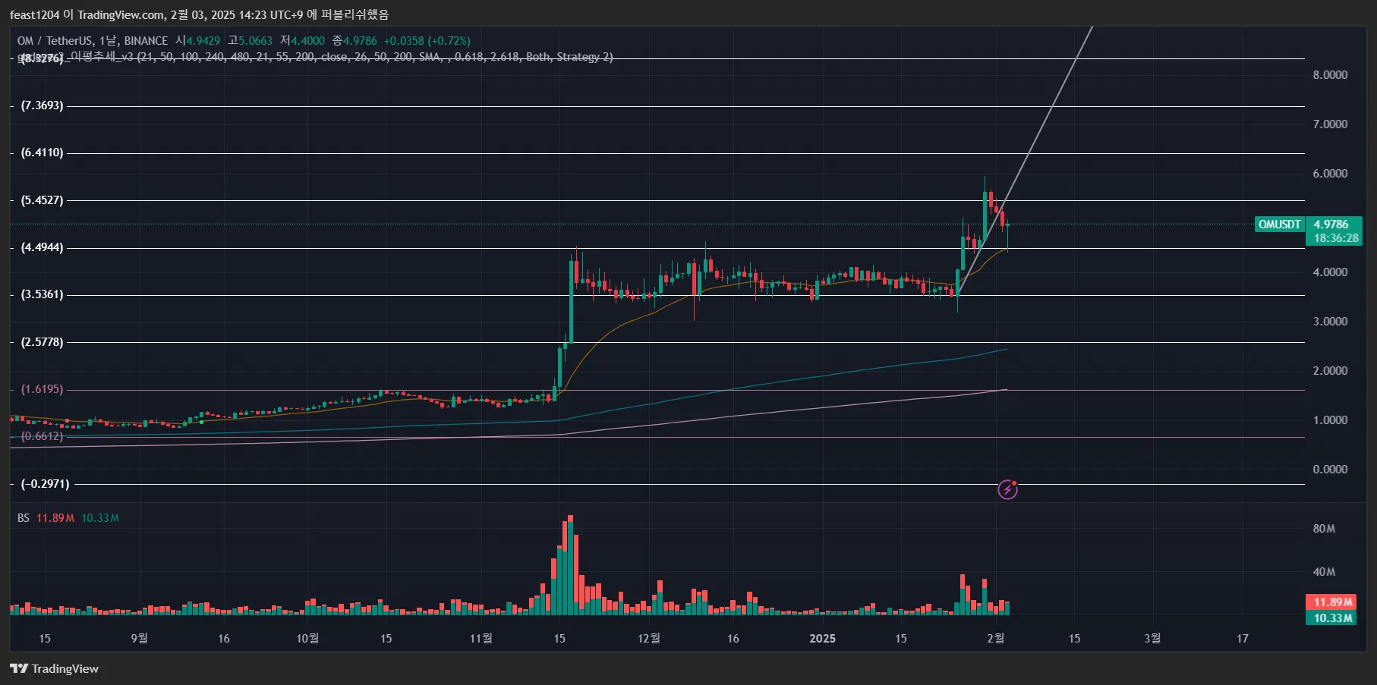The image size is (1377, 685).
Task: Select the pink (0.6612) level label
Action: pyautogui.click(x=42, y=436)
